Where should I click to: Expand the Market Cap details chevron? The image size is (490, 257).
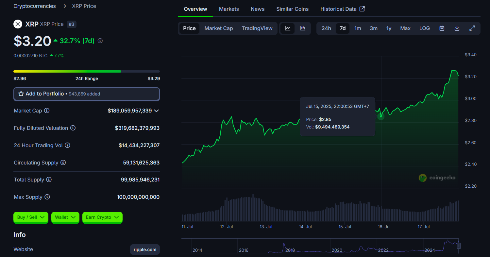pyautogui.click(x=157, y=111)
